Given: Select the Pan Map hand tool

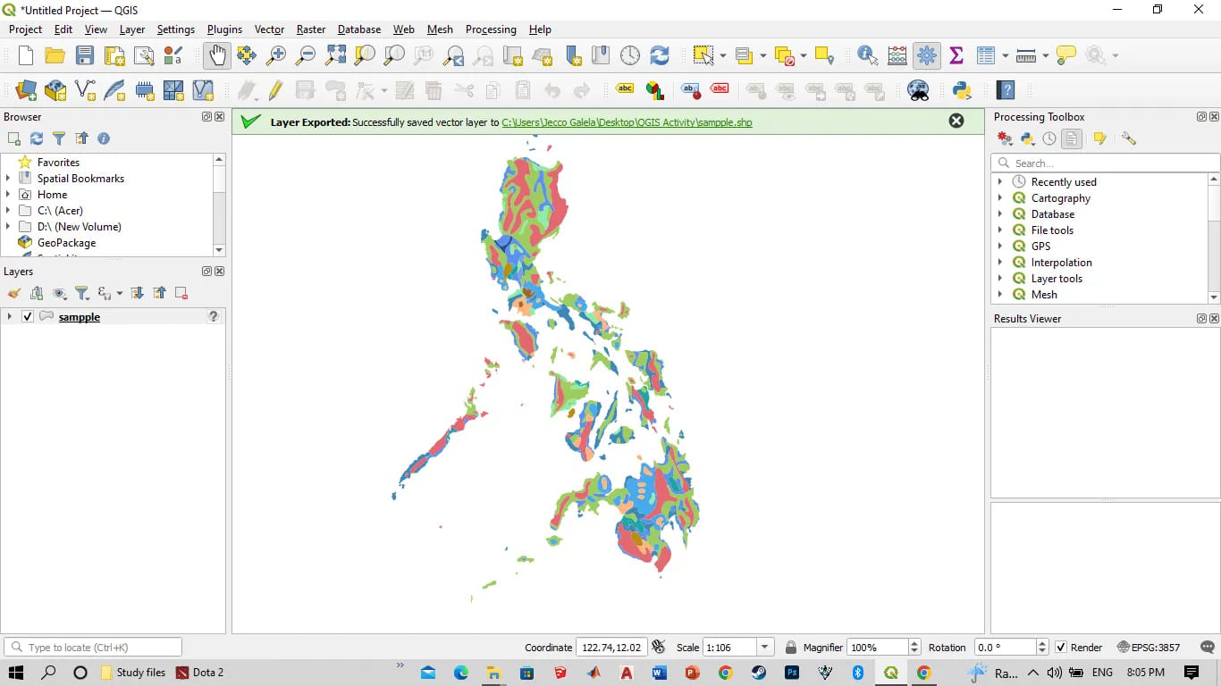Looking at the screenshot, I should (x=216, y=55).
